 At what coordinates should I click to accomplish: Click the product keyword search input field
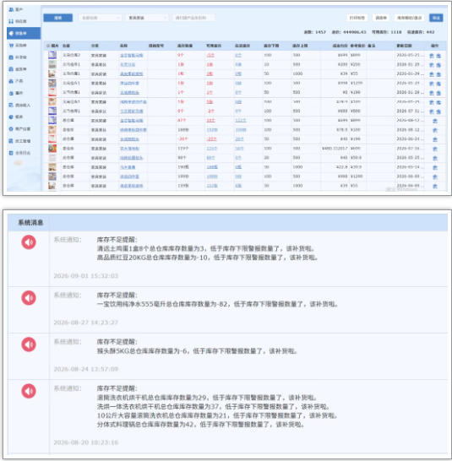tap(193, 18)
